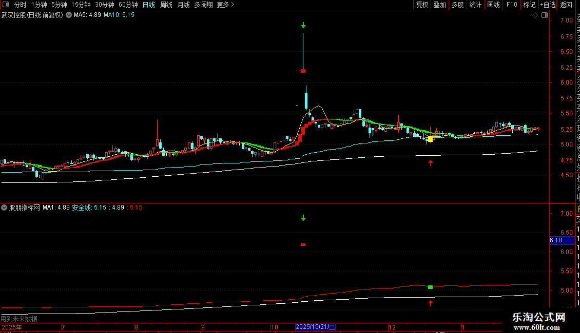Switch to 分时 intraday view
The width and height of the screenshot is (580, 333).
(x=21, y=5)
